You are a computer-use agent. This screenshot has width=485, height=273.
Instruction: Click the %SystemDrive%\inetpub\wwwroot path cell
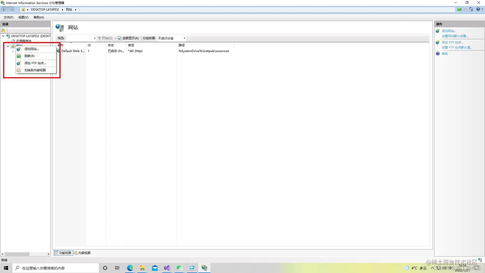click(x=204, y=51)
